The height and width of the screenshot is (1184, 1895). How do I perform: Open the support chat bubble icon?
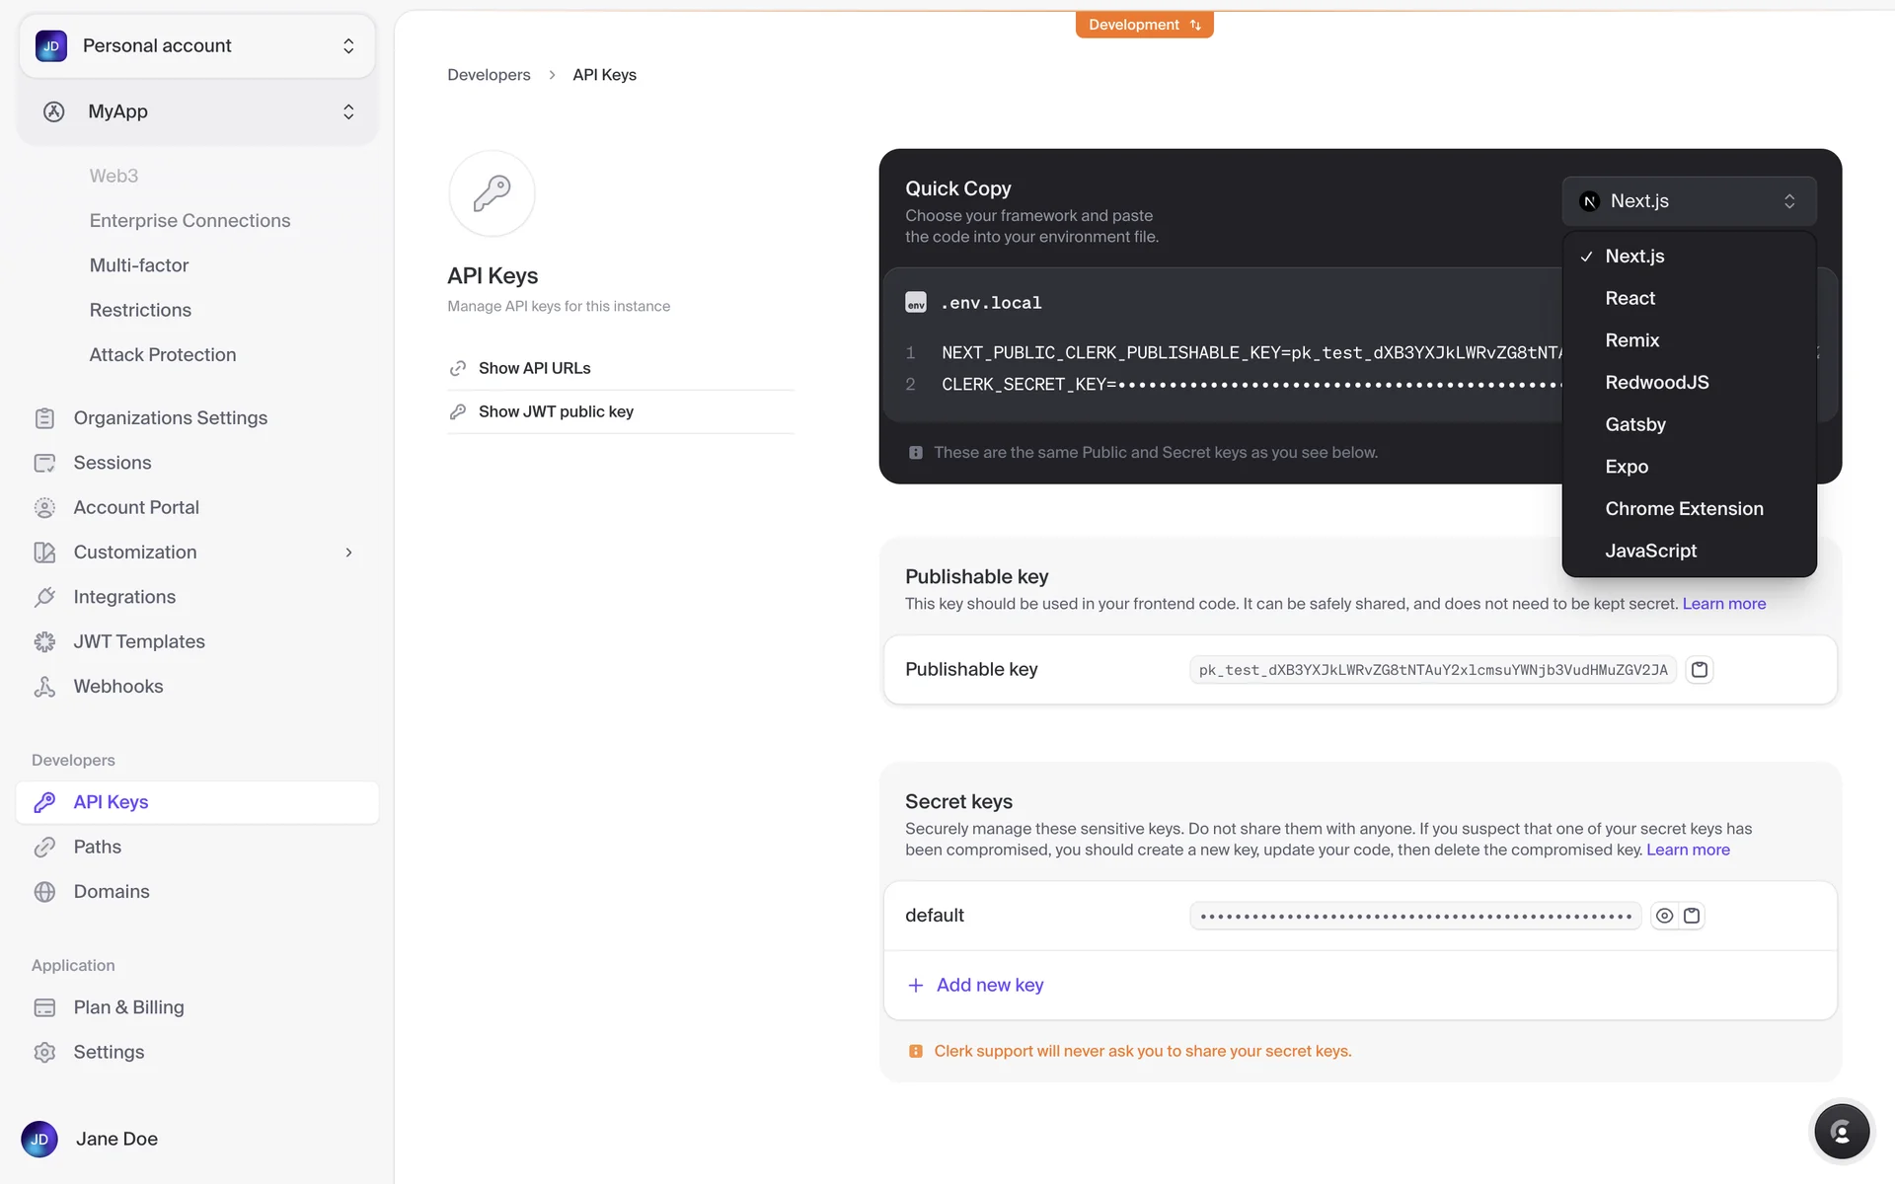click(1841, 1132)
